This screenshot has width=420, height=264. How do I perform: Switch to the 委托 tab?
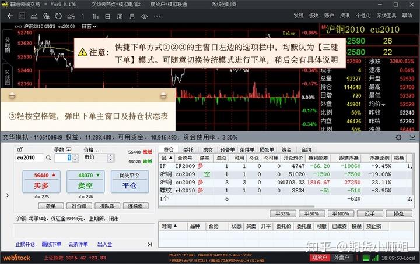pos(188,150)
